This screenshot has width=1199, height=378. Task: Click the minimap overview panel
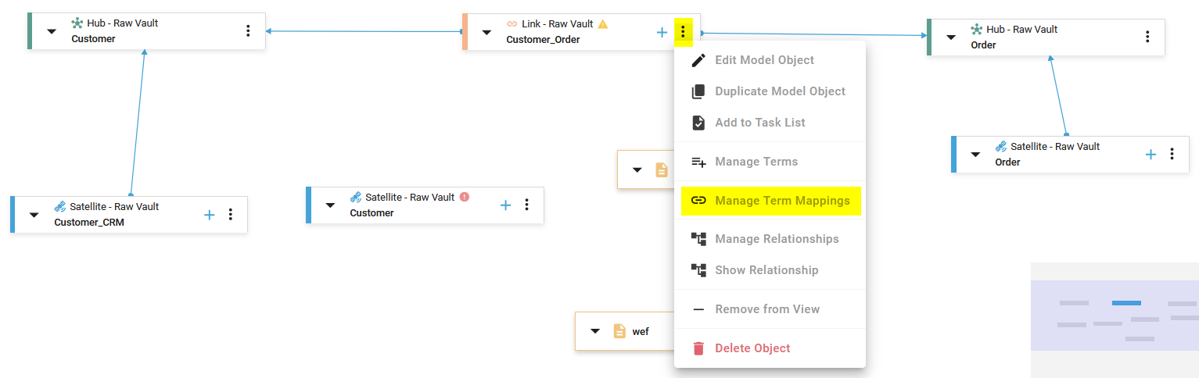[x=1115, y=320]
